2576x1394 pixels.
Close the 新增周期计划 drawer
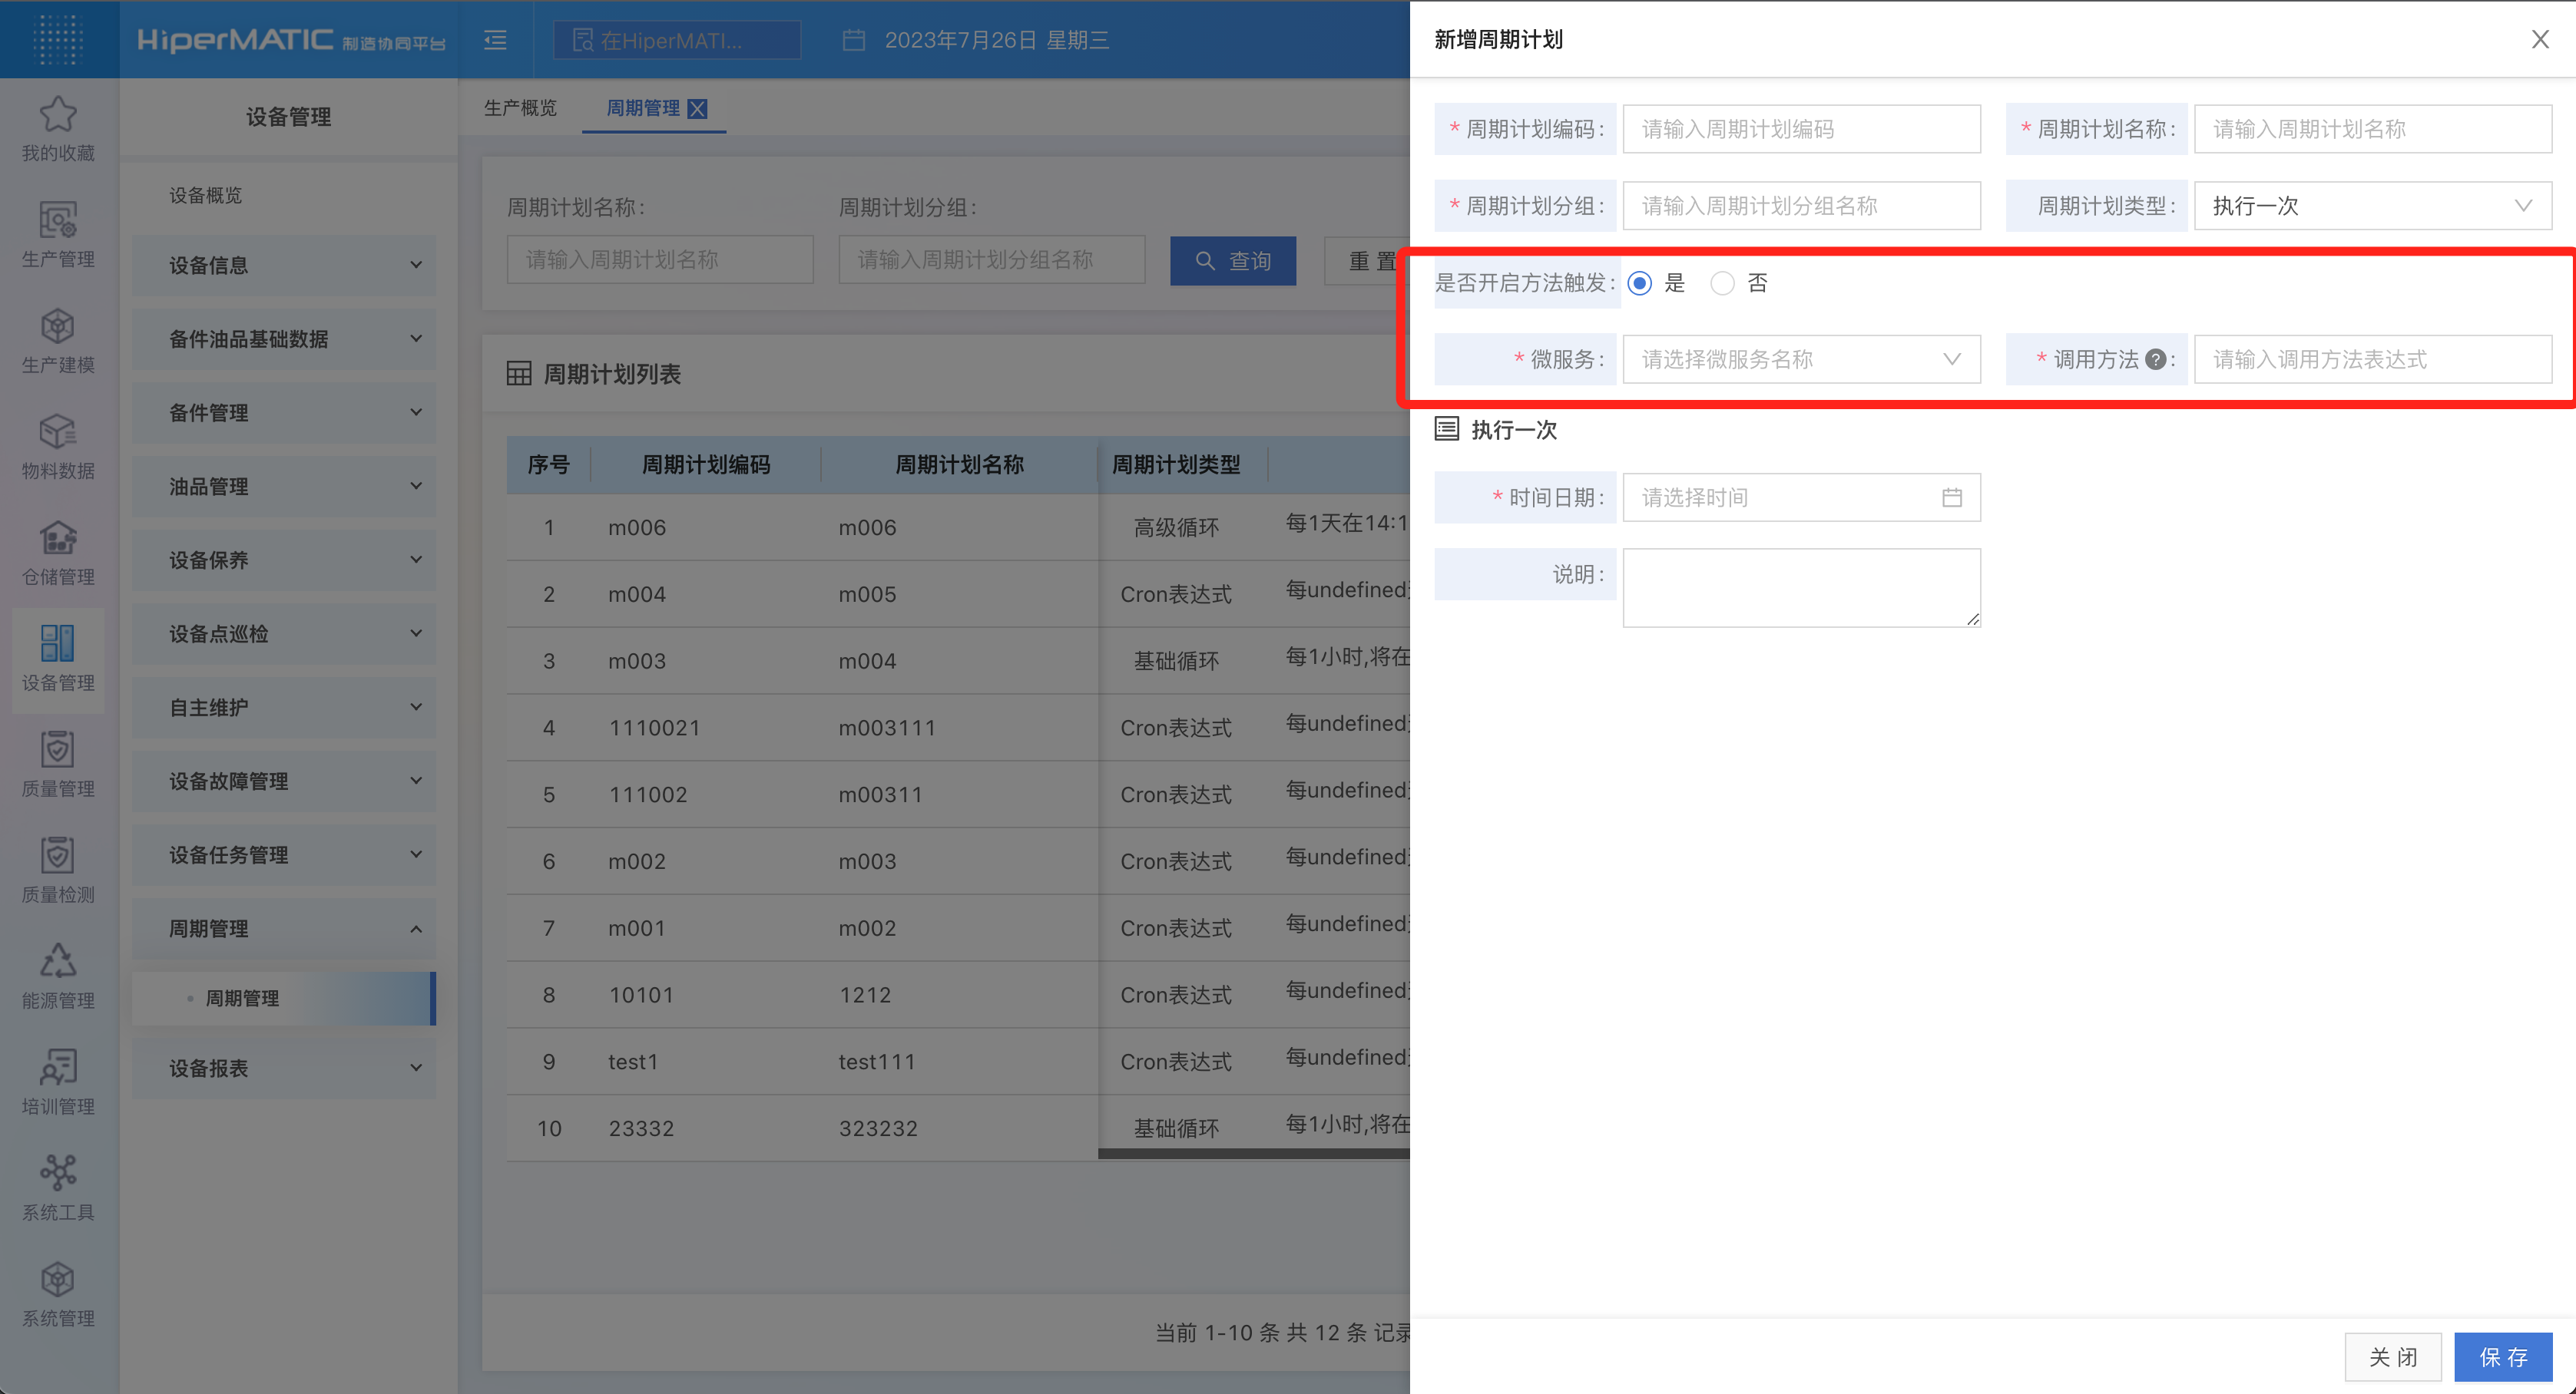click(2540, 39)
